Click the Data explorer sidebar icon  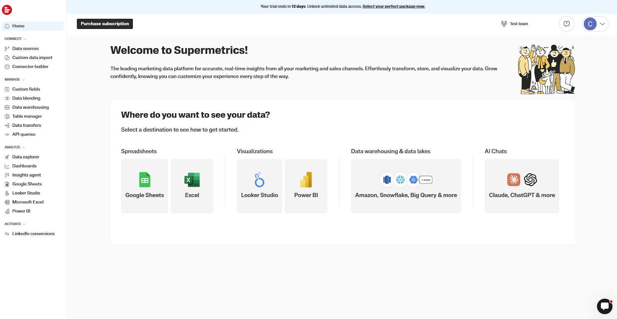7,157
